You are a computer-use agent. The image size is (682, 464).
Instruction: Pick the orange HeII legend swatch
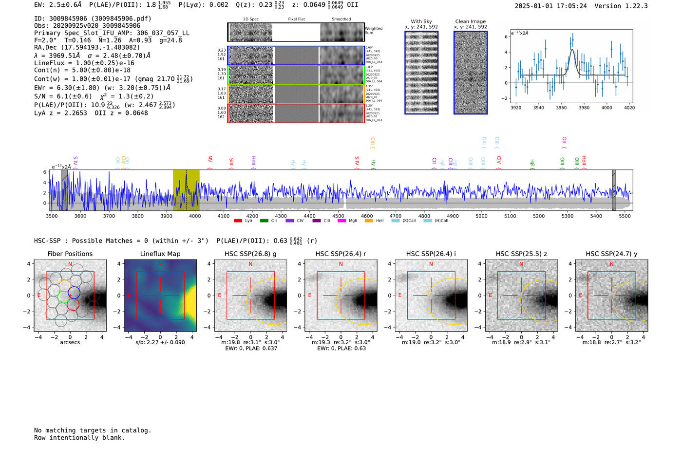[x=369, y=221]
